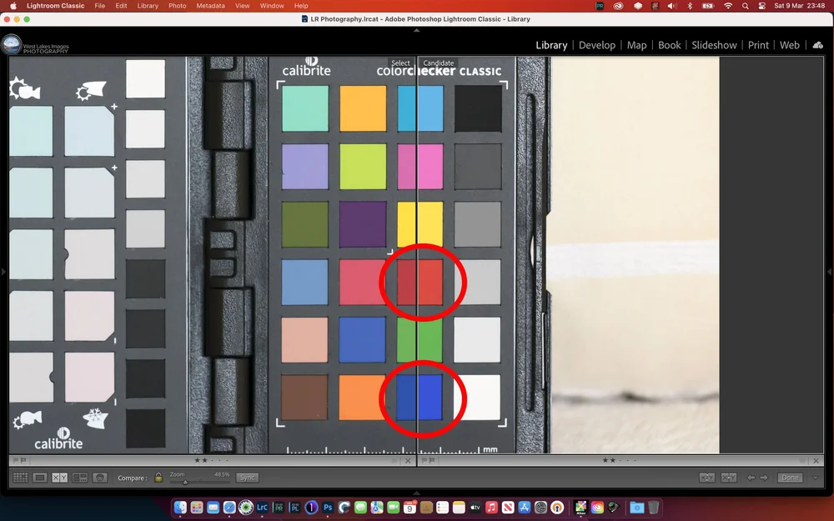The width and height of the screenshot is (834, 521).
Task: Deselect the Select photo with its X
Action: click(408, 461)
